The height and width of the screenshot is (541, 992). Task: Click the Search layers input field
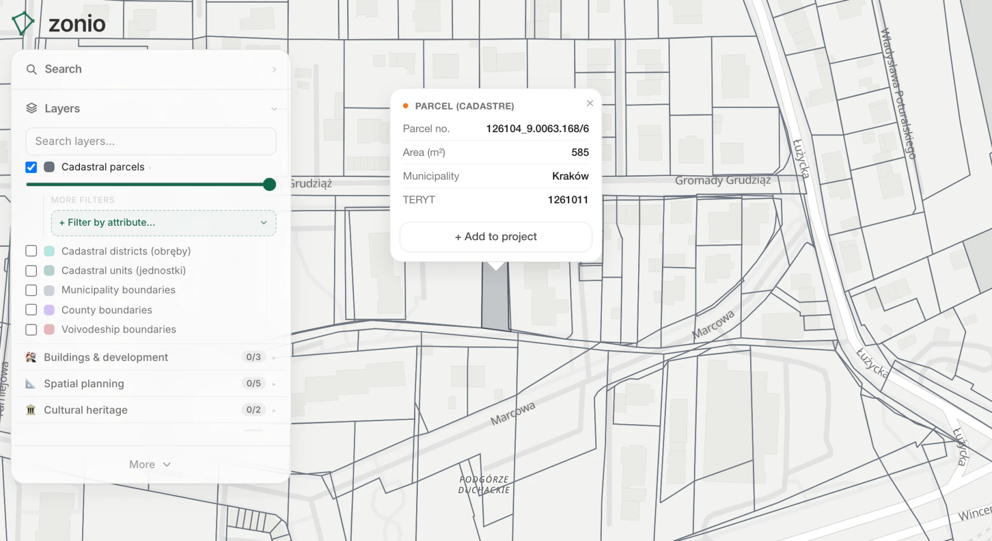(x=151, y=142)
